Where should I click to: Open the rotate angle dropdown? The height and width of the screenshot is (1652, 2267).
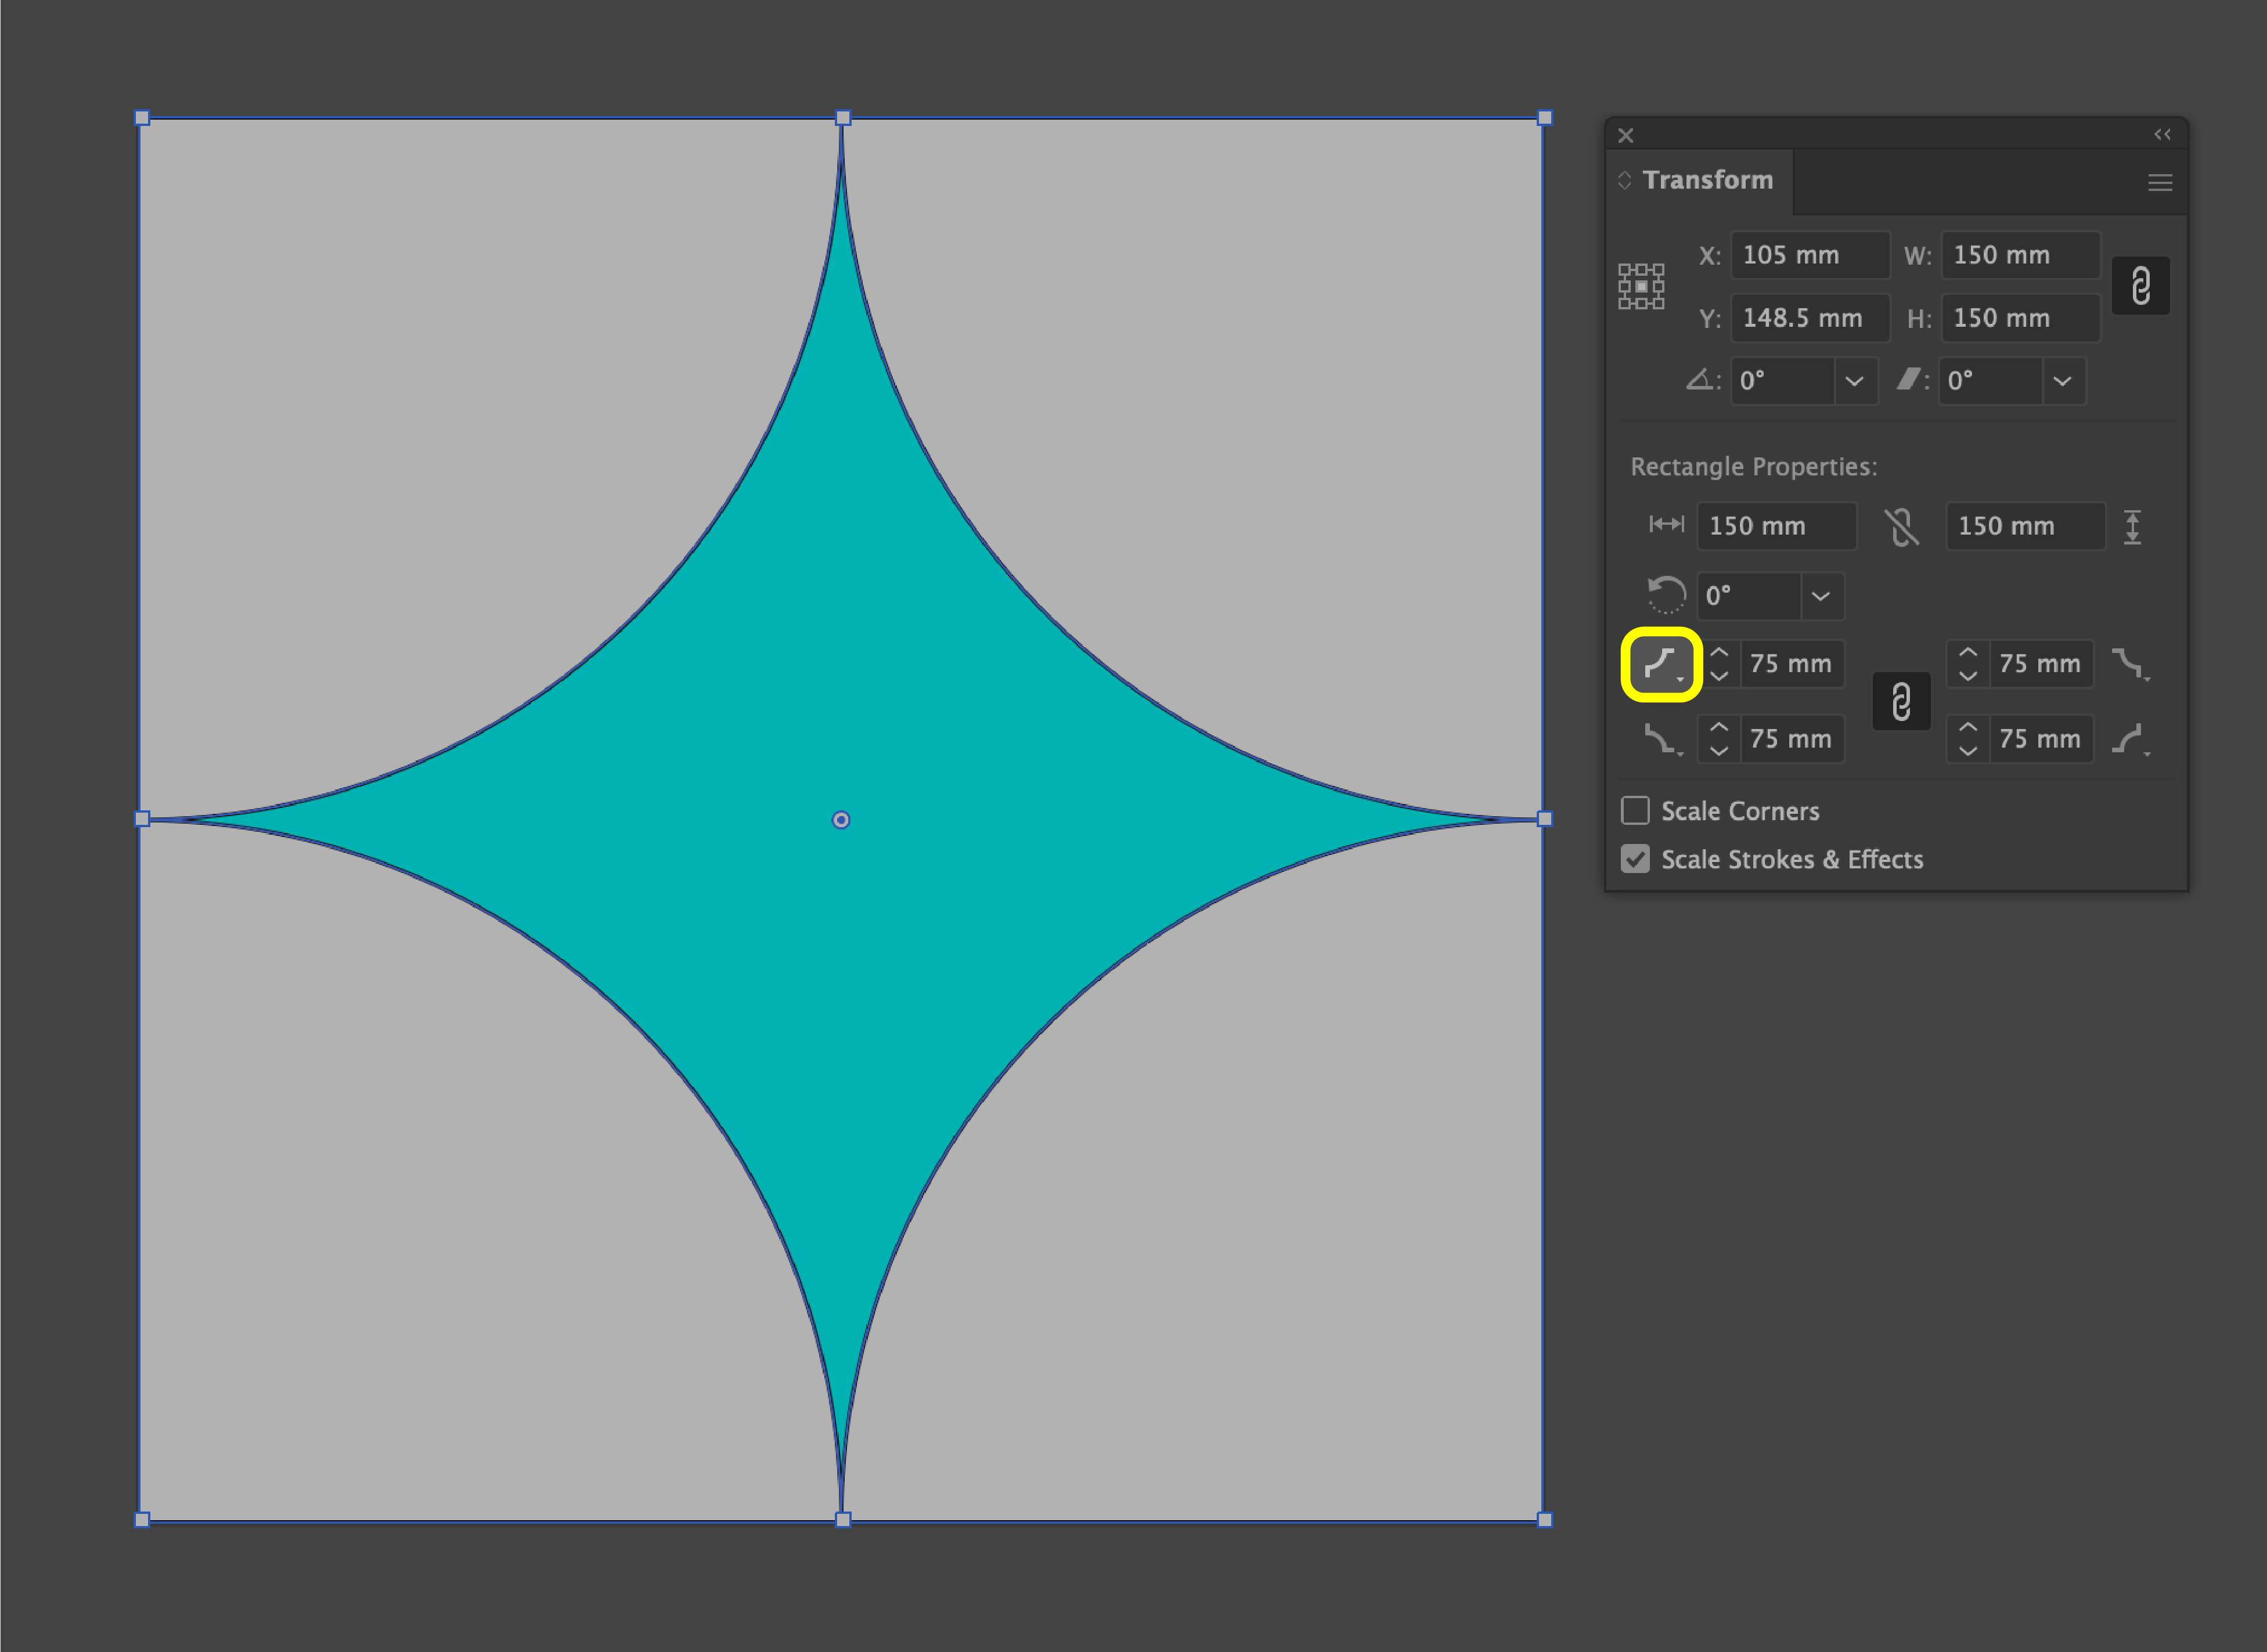click(x=1854, y=381)
